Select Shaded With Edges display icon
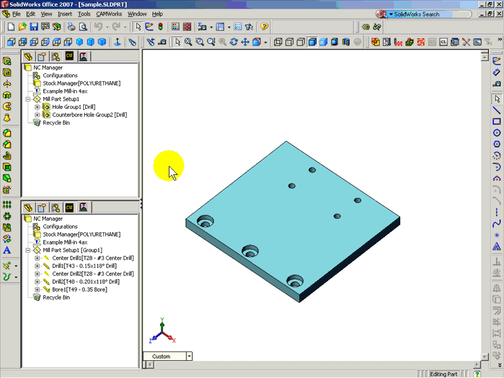The height and width of the screenshot is (378, 504). (312, 42)
